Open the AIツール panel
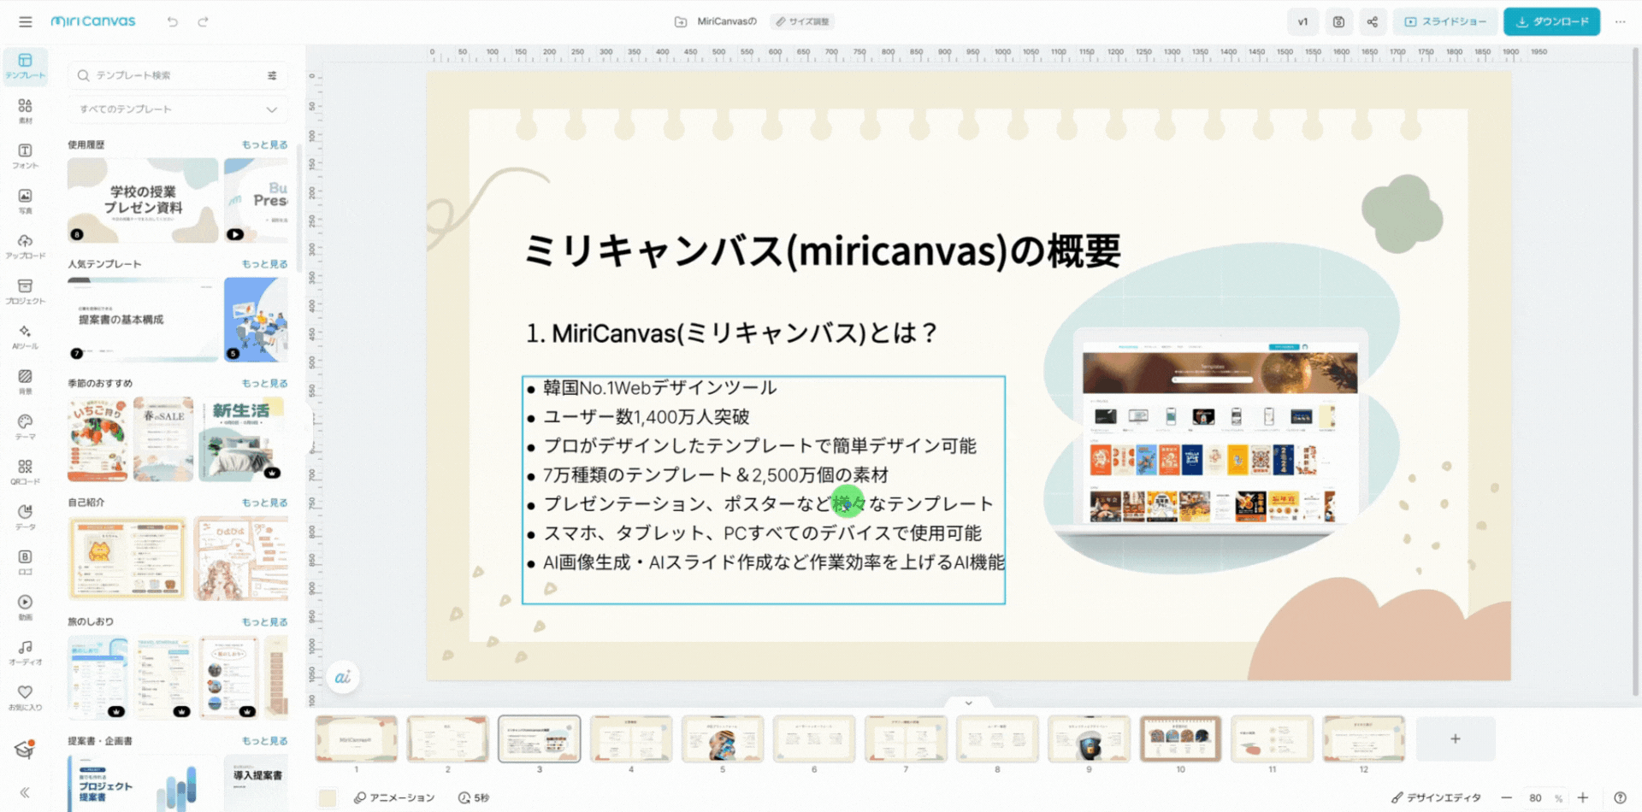 coord(25,338)
